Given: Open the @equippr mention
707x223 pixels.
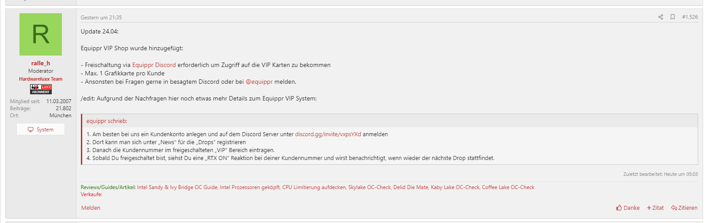Looking at the screenshot, I should (x=259, y=82).
